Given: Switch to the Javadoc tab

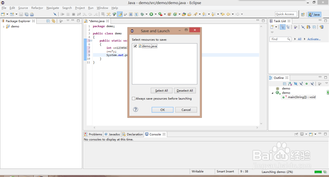Looking at the screenshot, I should (112, 134).
